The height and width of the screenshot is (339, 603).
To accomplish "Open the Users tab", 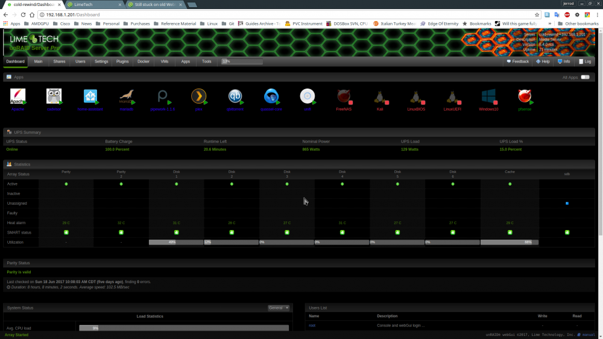I will pos(80,61).
